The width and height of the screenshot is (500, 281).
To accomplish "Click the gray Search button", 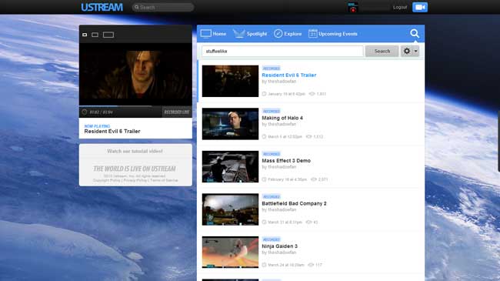I will (382, 51).
